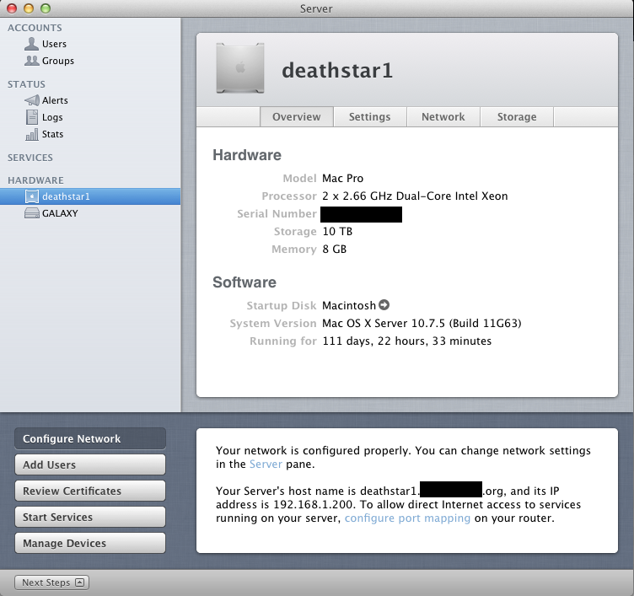
Task: Close the Server window with red button
Action: (x=12, y=8)
